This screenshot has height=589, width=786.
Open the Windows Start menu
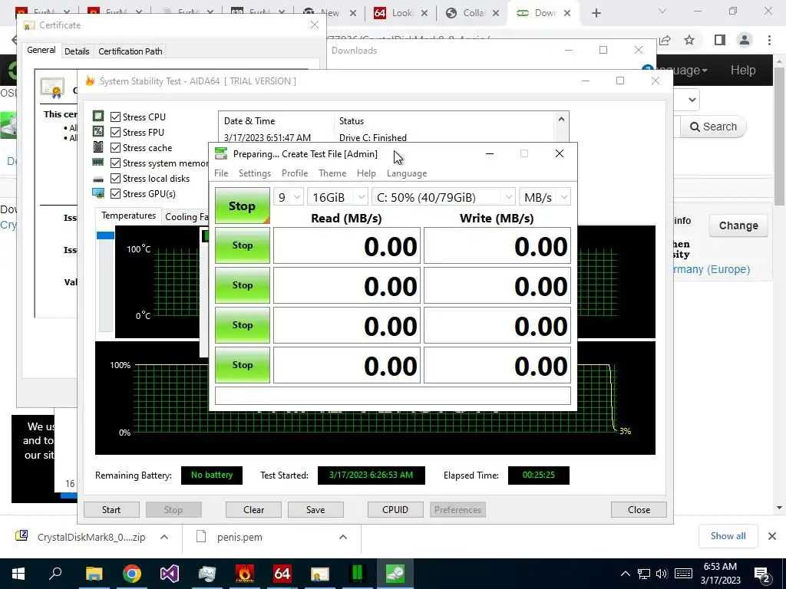coord(18,574)
